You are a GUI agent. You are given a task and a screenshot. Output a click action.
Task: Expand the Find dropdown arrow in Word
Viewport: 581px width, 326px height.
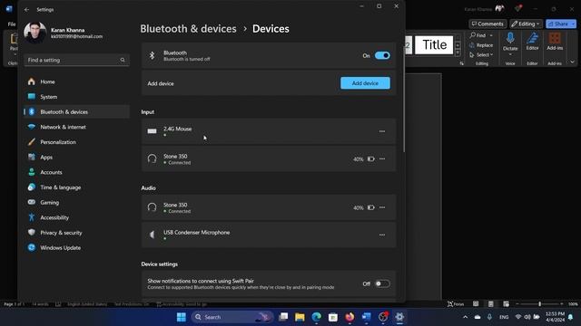(491, 35)
